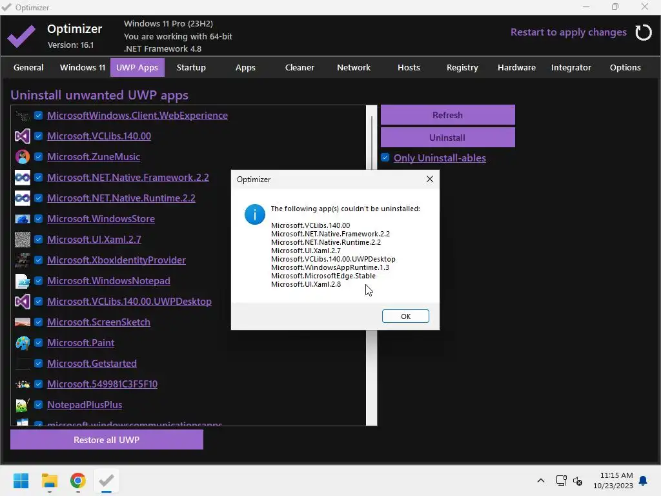Click the Microsoft.XboxIdentityProvider icon
This screenshot has width=661, height=496.
click(x=23, y=260)
